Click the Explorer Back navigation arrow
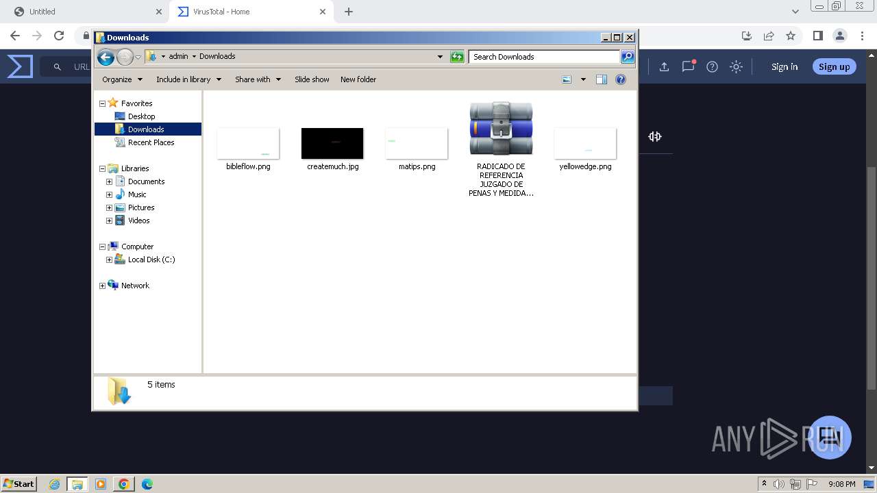Screen dimensions: 877x493 click(x=106, y=57)
